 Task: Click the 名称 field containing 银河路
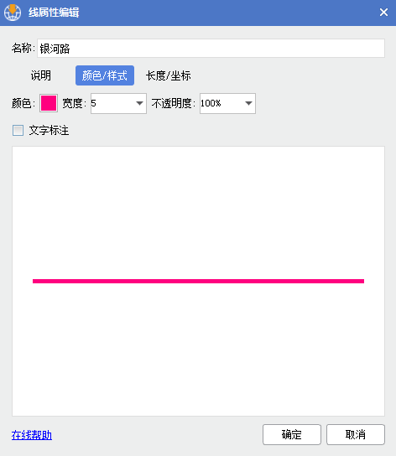pos(211,49)
